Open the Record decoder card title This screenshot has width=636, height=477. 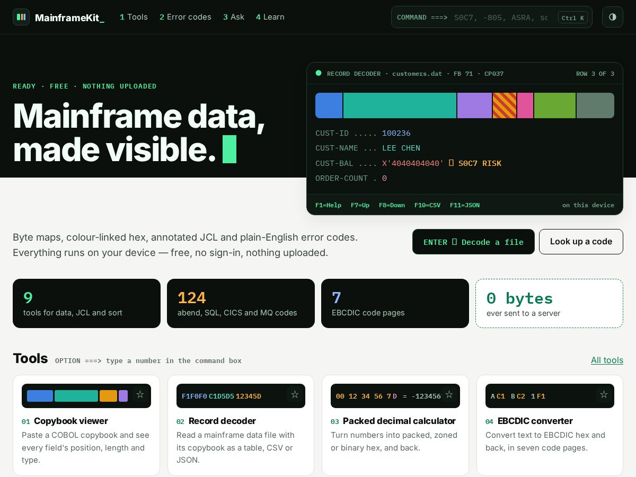click(222, 421)
